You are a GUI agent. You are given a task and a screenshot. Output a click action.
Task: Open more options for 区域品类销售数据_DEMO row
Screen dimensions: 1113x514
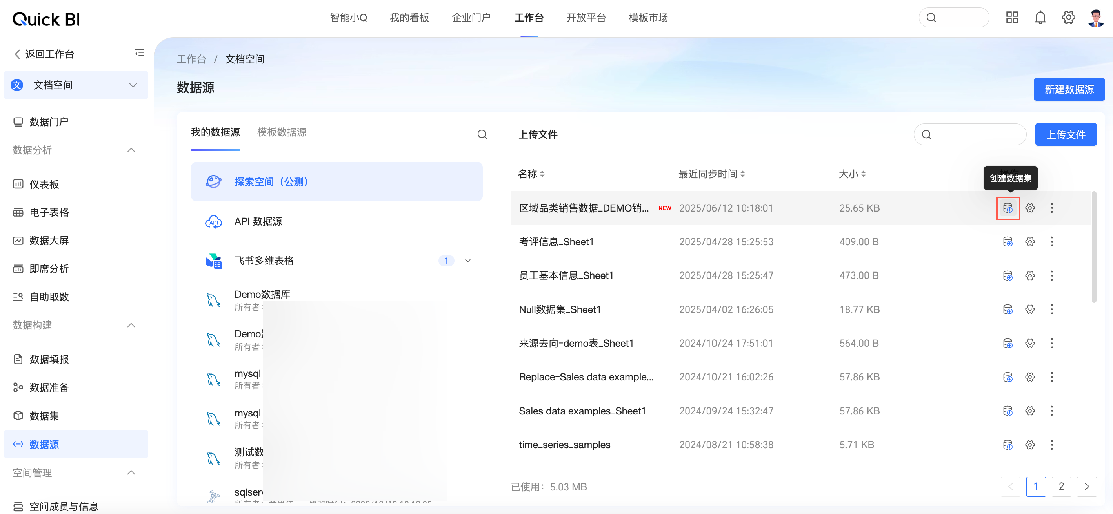[x=1052, y=208]
